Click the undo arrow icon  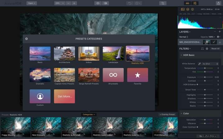130,3
